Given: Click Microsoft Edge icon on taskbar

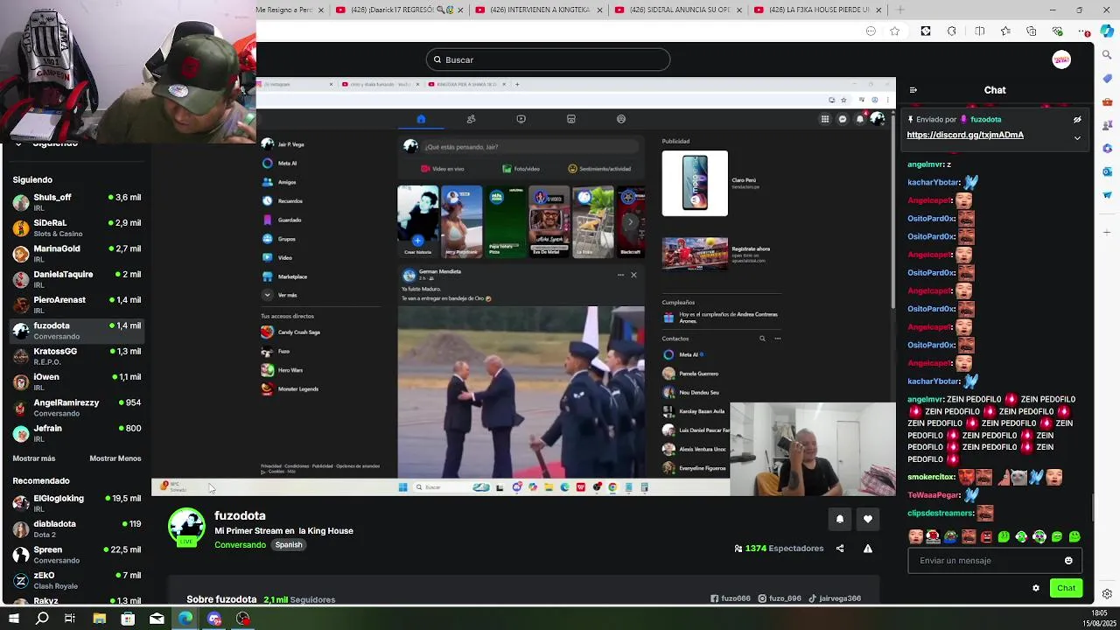Looking at the screenshot, I should [x=185, y=619].
